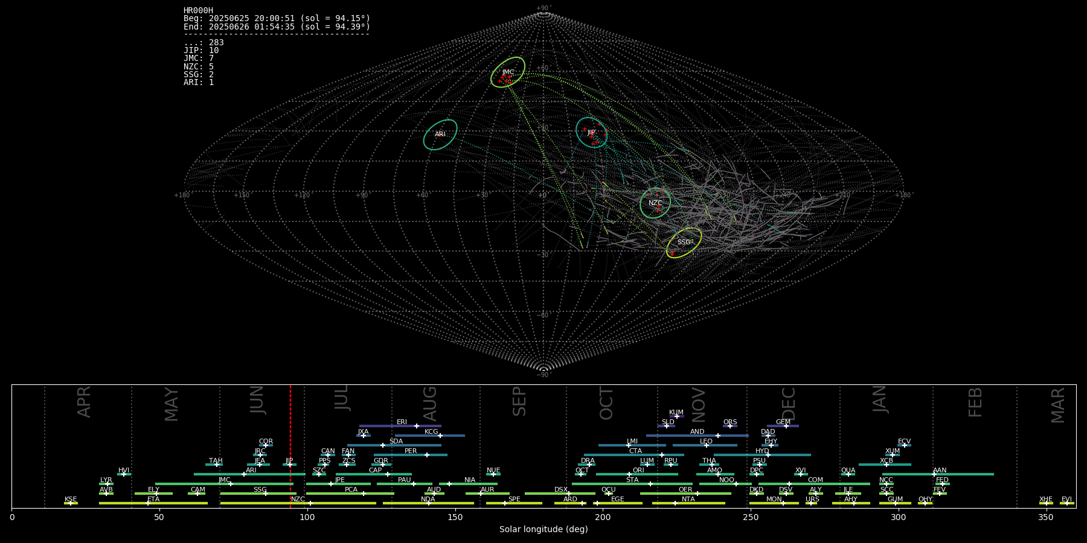The width and height of the screenshot is (1087, 543).
Task: Select the AND shower bar in the timeline
Action: pos(697,436)
